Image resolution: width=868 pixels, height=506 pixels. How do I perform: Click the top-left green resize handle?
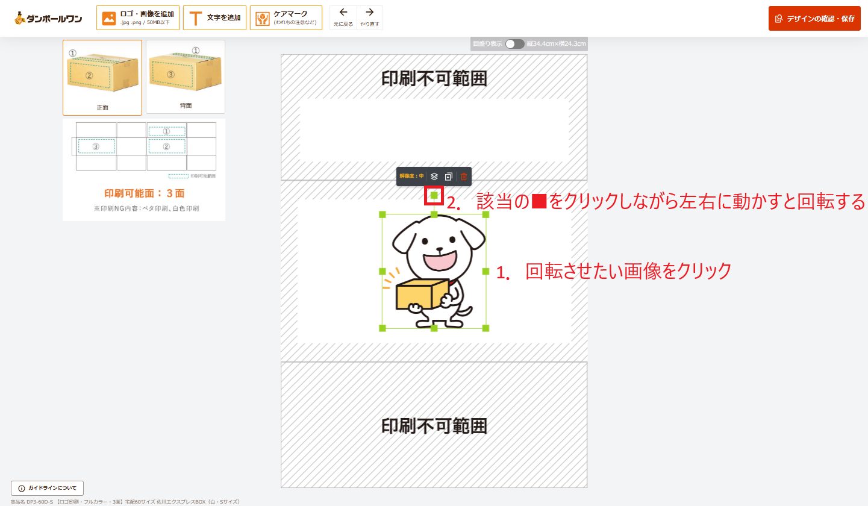[x=382, y=214]
